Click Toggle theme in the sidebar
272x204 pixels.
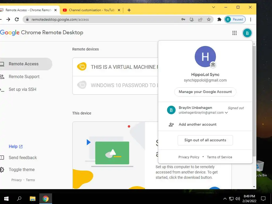coord(22,170)
